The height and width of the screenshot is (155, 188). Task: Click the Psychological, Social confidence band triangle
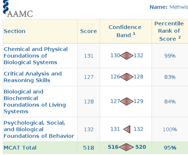pos(127,129)
